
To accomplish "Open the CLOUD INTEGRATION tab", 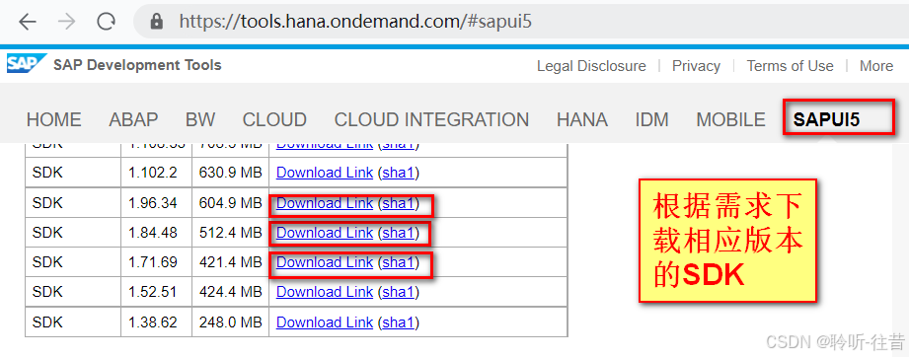I will coord(431,119).
